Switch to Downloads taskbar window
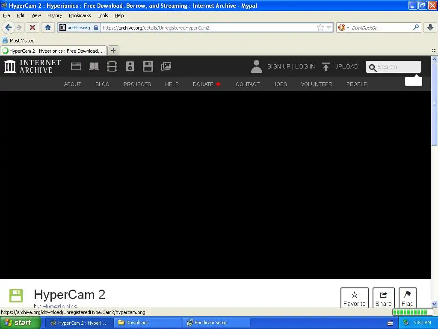The width and height of the screenshot is (438, 329). 148,323
